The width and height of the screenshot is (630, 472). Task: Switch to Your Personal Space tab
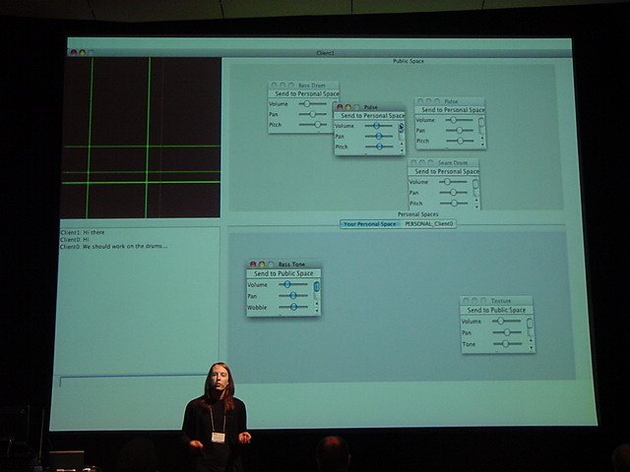(370, 224)
